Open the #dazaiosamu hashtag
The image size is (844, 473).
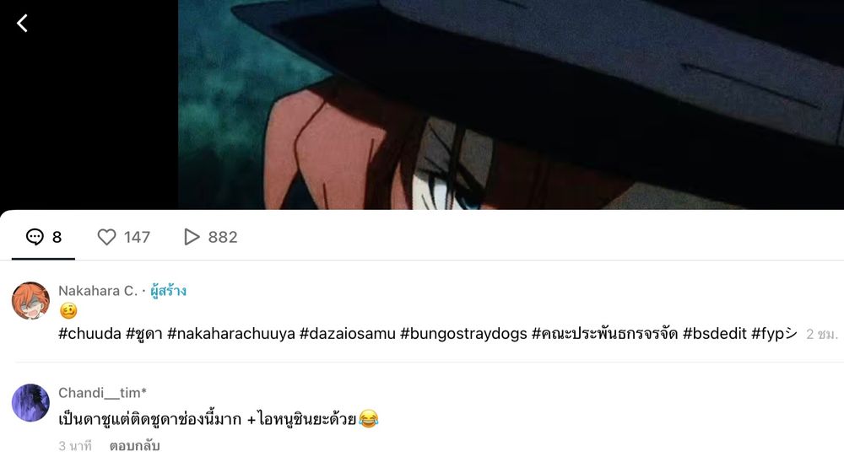tap(347, 334)
